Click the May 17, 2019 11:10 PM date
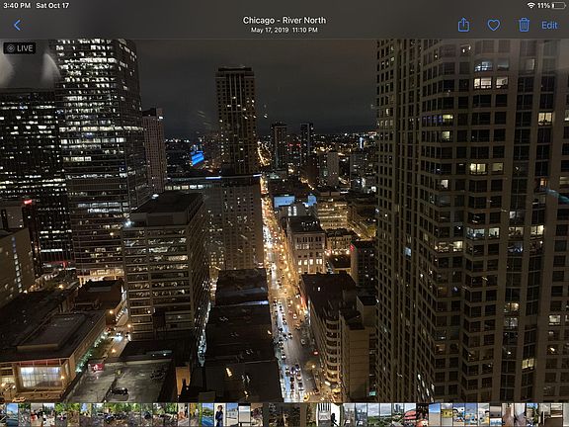This screenshot has width=569, height=427. (x=284, y=30)
